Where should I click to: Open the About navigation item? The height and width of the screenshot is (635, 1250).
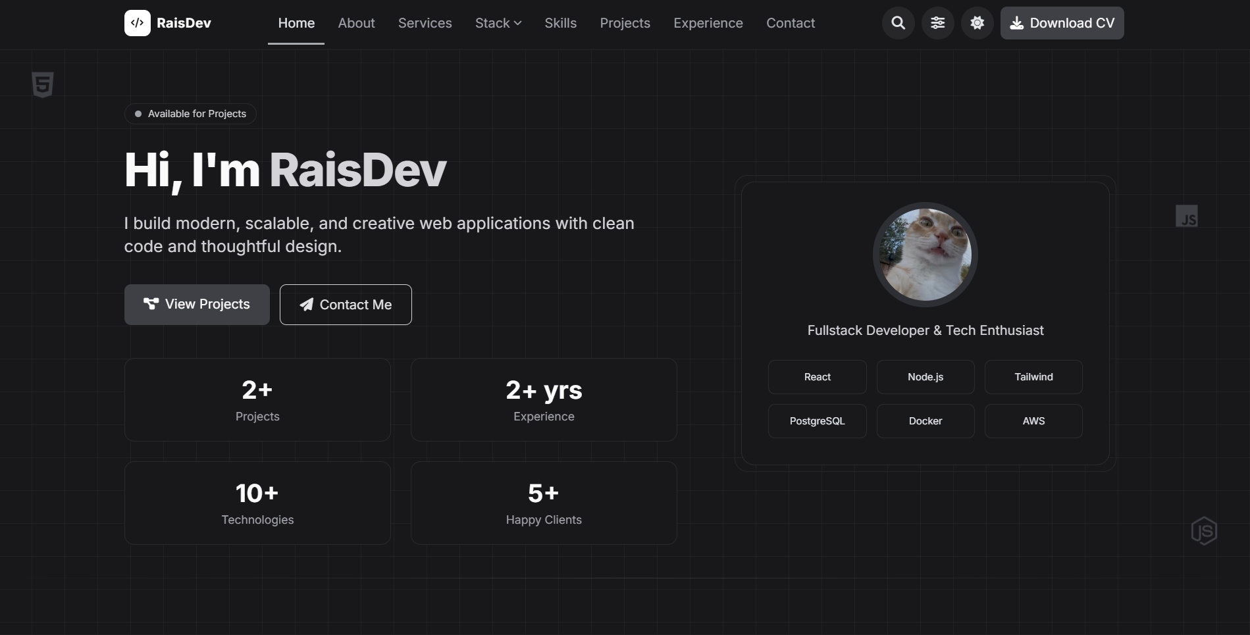355,22
